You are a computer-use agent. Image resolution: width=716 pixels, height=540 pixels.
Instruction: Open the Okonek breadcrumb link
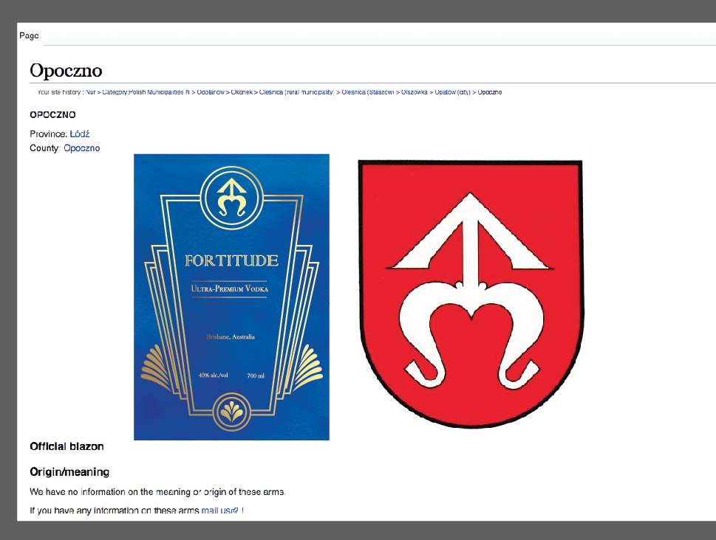pos(242,92)
